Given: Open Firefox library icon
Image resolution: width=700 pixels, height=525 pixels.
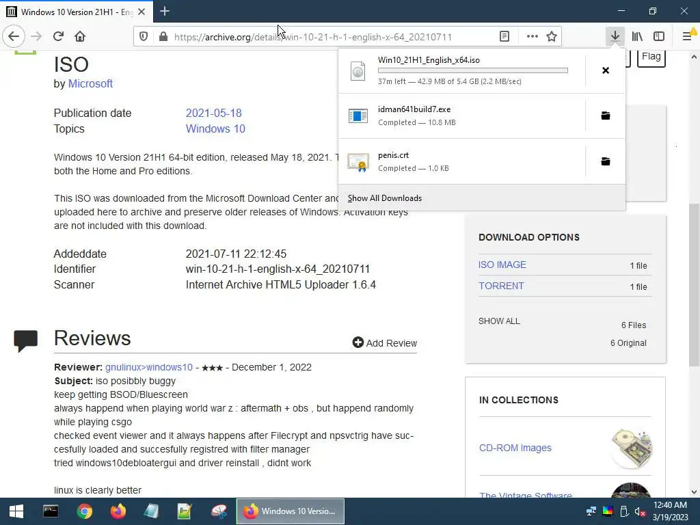Looking at the screenshot, I should [637, 36].
